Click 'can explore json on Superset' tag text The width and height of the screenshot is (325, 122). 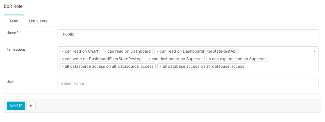click(x=239, y=59)
